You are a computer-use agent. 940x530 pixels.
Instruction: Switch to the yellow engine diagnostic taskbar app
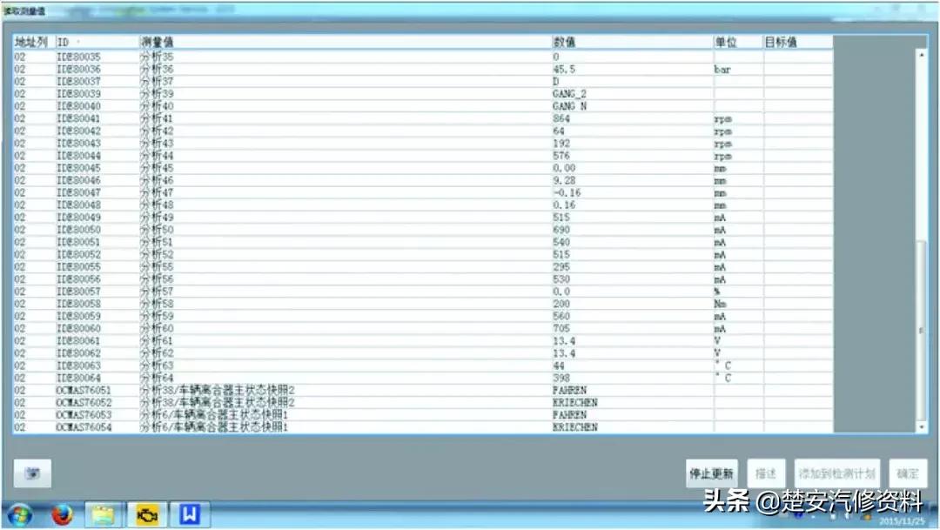(147, 515)
